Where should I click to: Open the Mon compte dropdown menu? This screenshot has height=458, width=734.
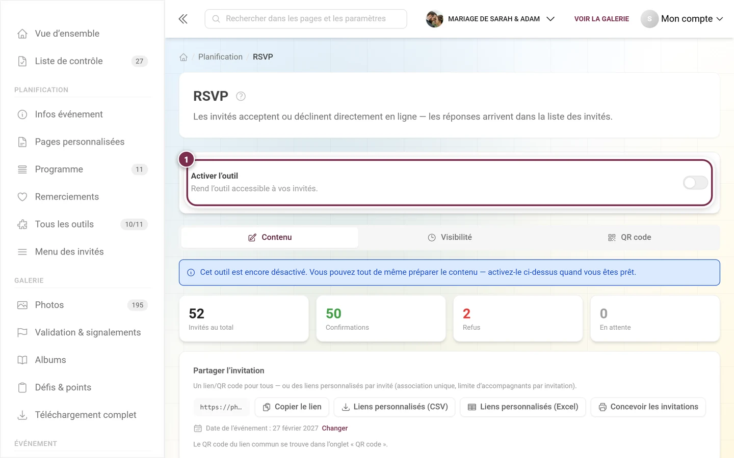pyautogui.click(x=682, y=19)
